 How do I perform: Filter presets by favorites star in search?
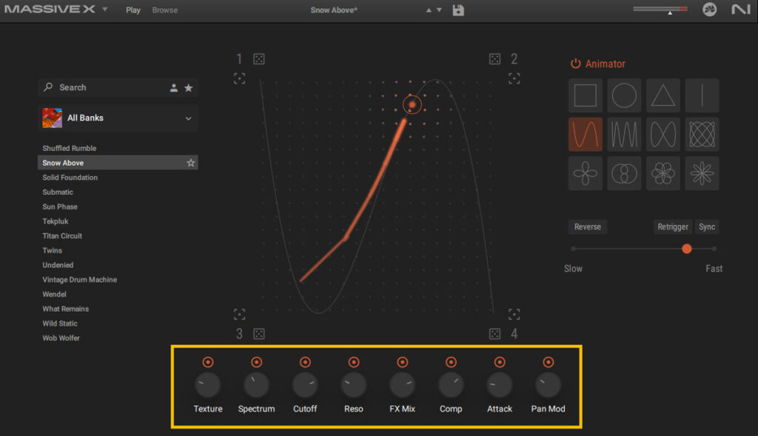[x=189, y=87]
